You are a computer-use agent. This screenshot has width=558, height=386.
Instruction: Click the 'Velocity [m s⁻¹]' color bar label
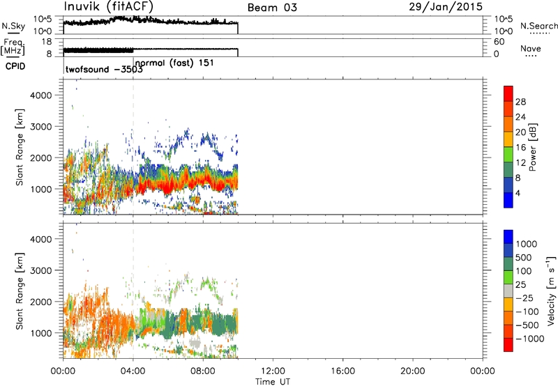551,291
